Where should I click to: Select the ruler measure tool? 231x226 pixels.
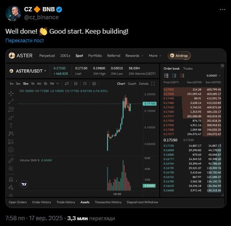click(x=11, y=161)
